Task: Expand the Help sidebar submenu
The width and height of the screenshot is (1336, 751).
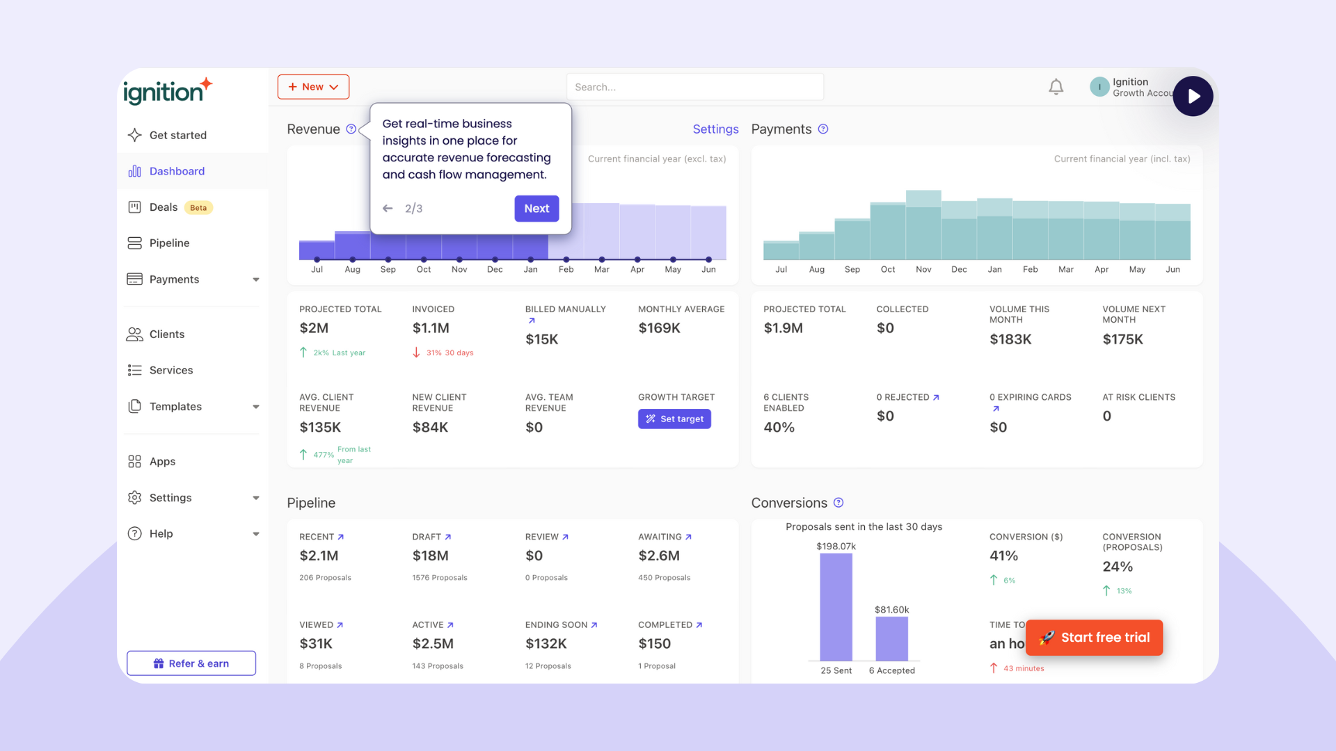Action: pyautogui.click(x=255, y=534)
